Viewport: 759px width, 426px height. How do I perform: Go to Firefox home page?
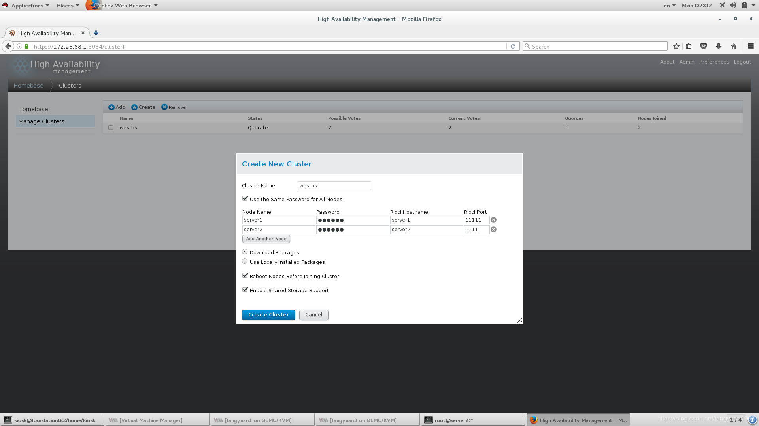pos(734,47)
